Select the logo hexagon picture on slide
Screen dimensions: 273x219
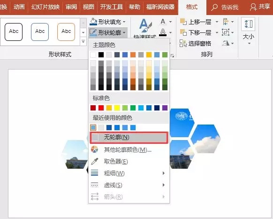coord(182,123)
